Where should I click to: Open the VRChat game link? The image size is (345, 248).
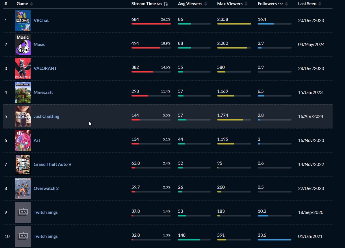[41, 21]
